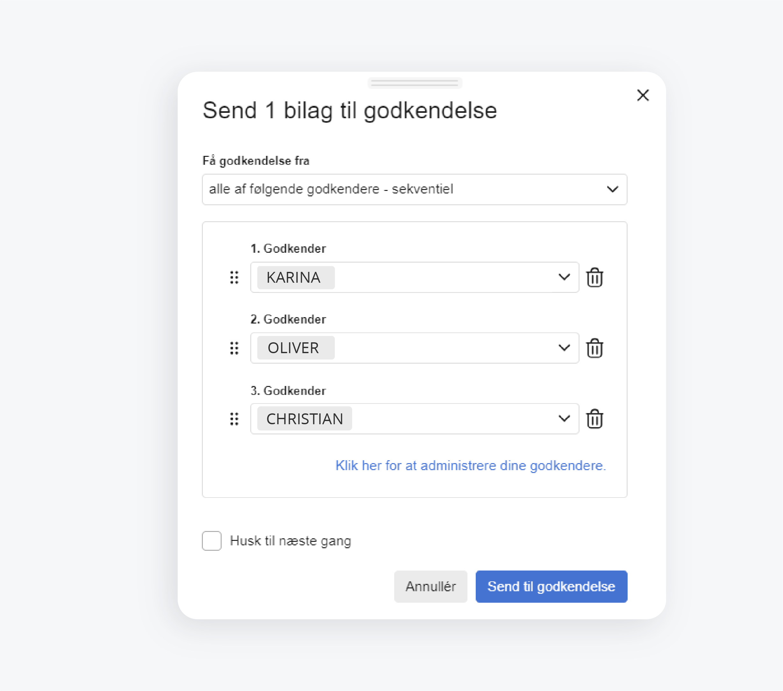Cancel with the Annullér button

click(431, 586)
